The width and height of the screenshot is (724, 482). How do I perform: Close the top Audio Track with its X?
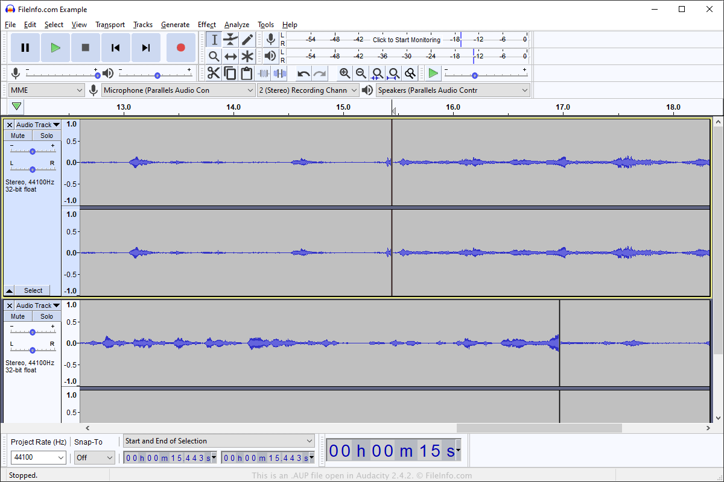pyautogui.click(x=10, y=125)
